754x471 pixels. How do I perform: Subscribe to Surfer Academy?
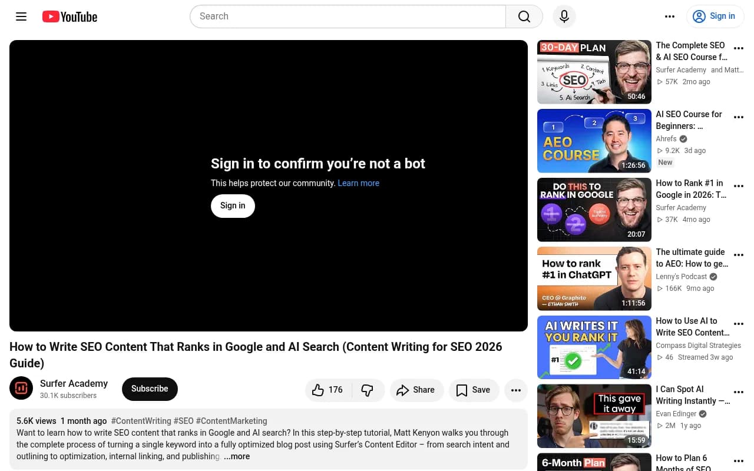(150, 389)
